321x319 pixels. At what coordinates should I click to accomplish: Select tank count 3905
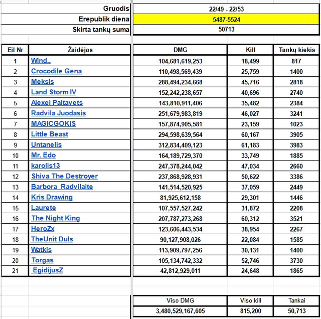tap(296, 135)
